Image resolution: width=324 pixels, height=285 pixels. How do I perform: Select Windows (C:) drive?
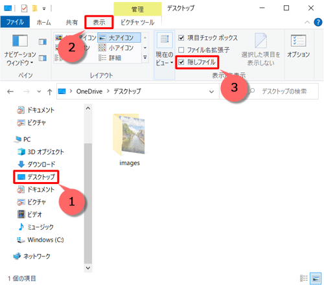coord(40,240)
